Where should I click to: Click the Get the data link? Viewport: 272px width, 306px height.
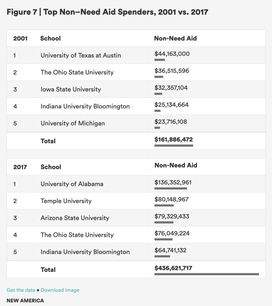(x=21, y=290)
